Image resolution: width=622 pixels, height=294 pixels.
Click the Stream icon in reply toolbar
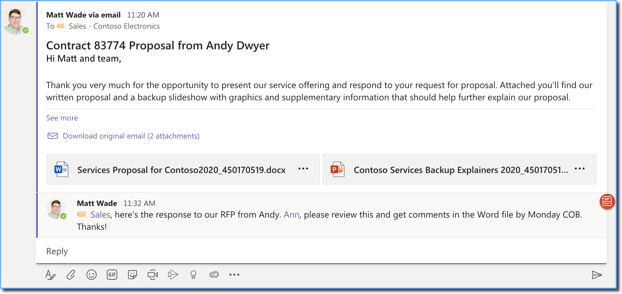173,275
